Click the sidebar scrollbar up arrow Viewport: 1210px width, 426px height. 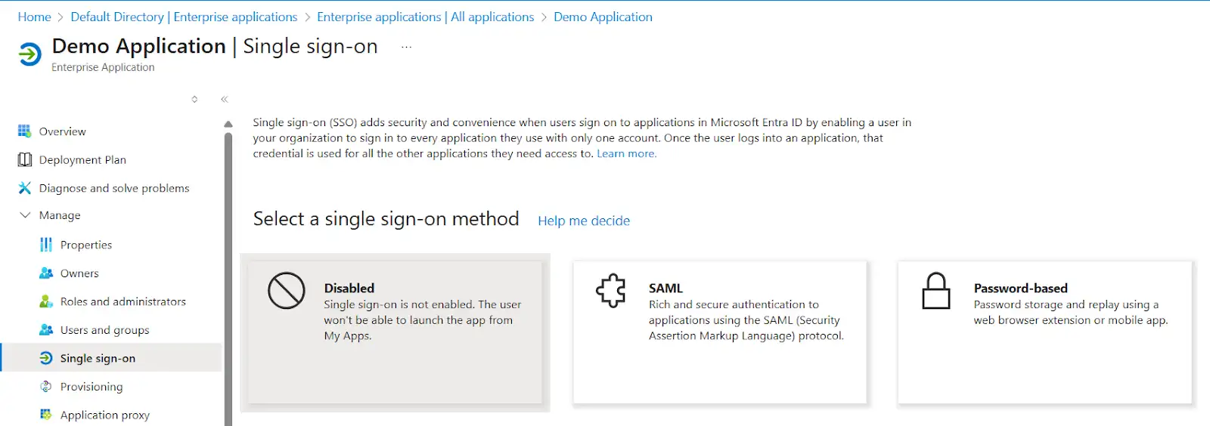point(228,124)
